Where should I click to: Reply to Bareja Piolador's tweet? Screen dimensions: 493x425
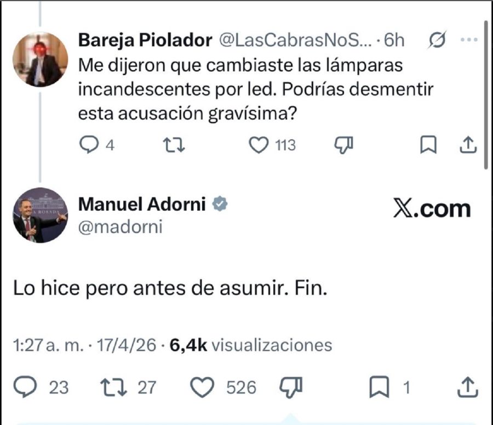click(x=89, y=145)
